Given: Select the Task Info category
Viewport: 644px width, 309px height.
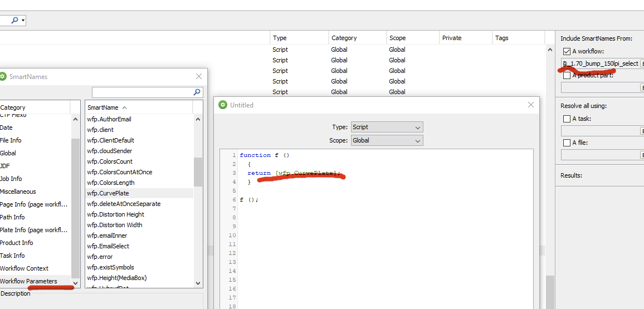Looking at the screenshot, I should coord(35,256).
